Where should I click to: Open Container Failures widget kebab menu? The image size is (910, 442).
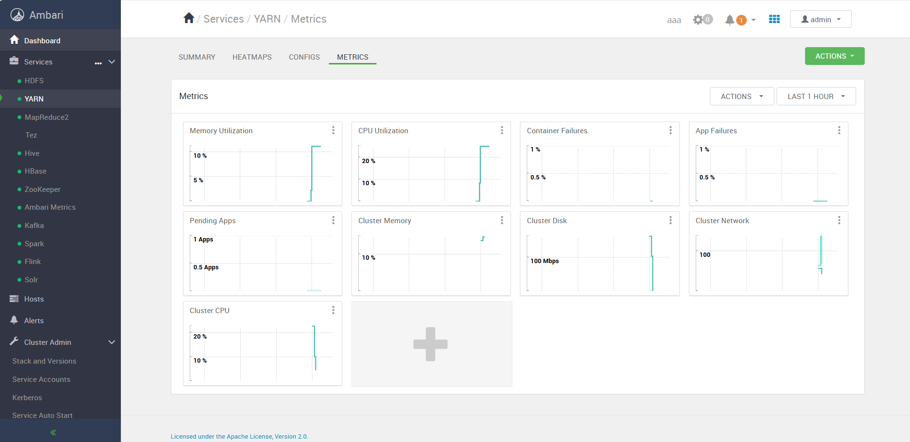670,130
